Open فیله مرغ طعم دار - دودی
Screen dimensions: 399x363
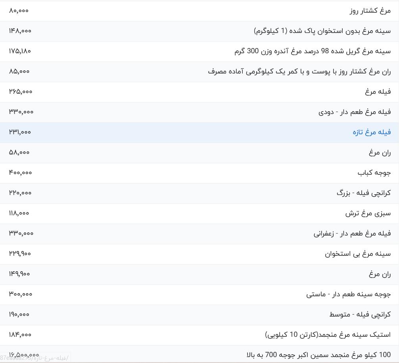355,112
